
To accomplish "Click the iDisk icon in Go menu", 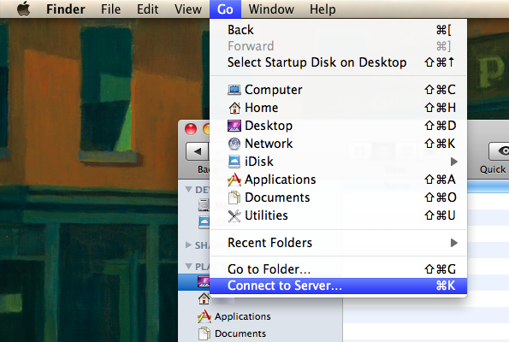I will pos(234,162).
